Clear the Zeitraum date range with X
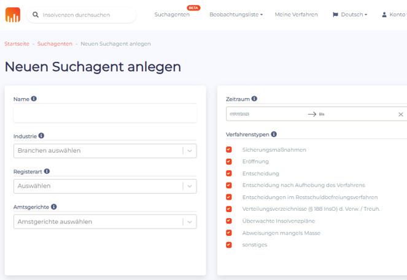The image size is (407, 280). click(401, 114)
